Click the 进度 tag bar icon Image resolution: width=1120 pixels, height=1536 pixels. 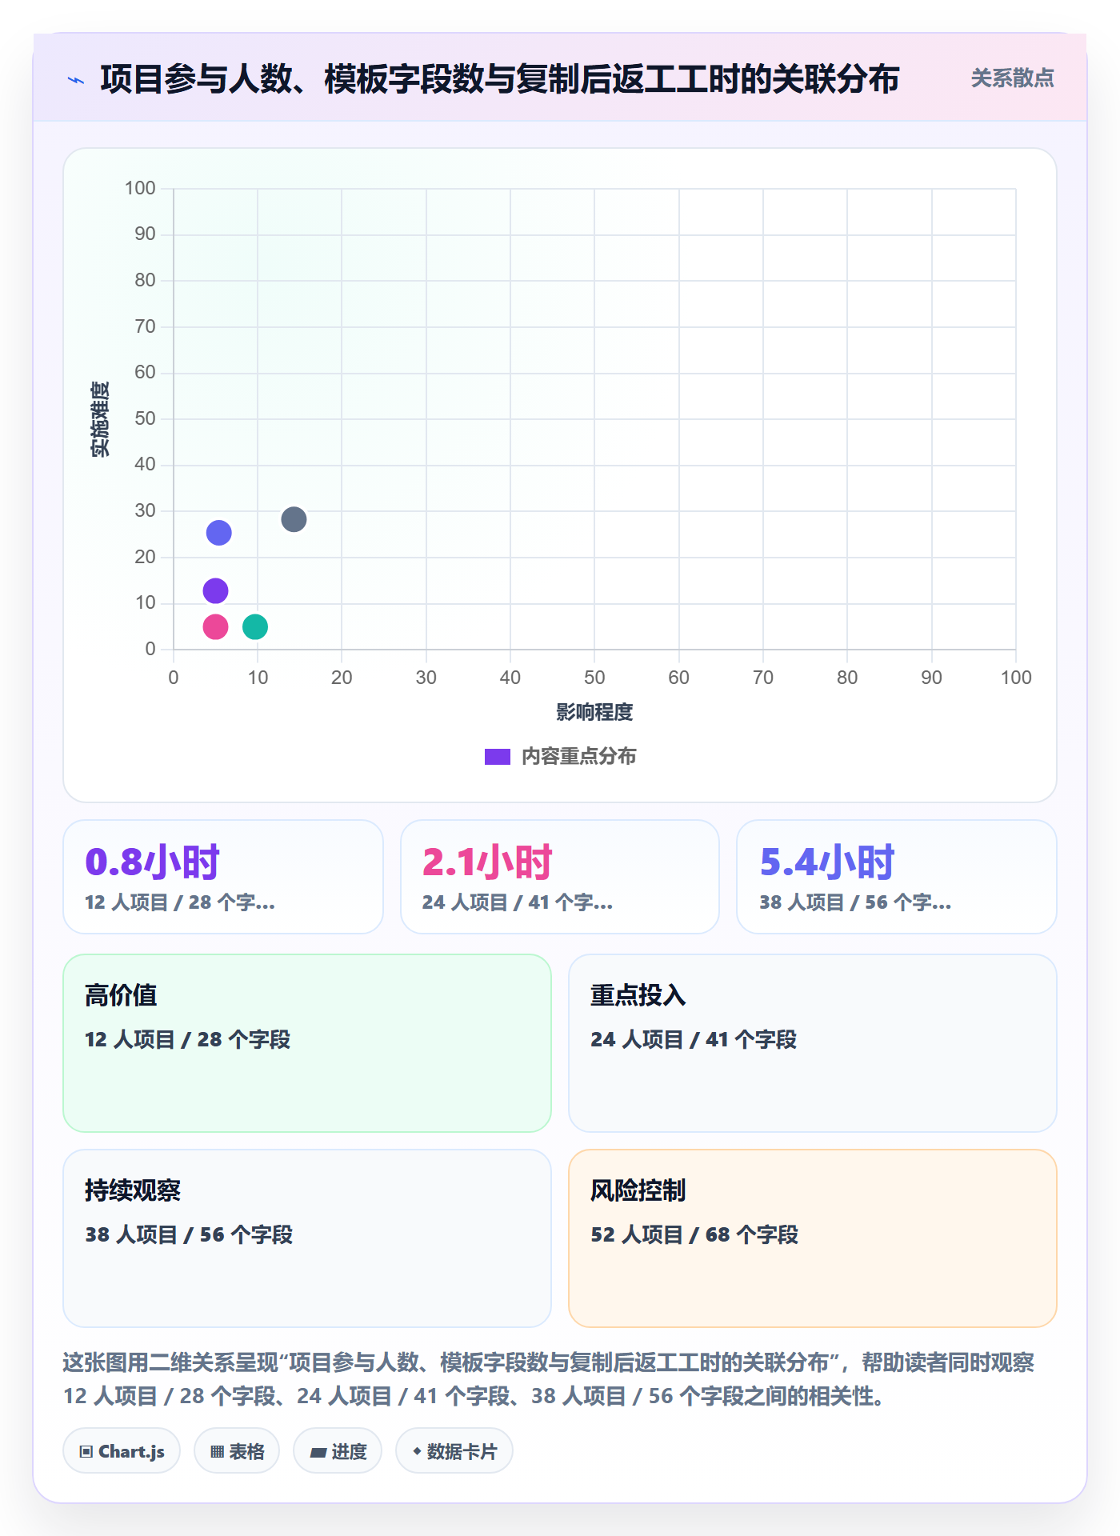tap(318, 1452)
